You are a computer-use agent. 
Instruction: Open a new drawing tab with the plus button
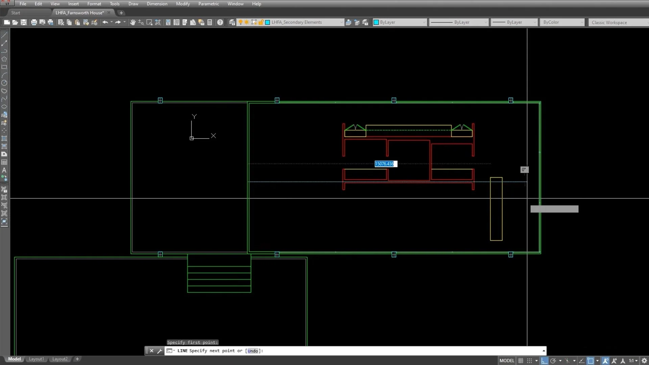click(x=121, y=13)
